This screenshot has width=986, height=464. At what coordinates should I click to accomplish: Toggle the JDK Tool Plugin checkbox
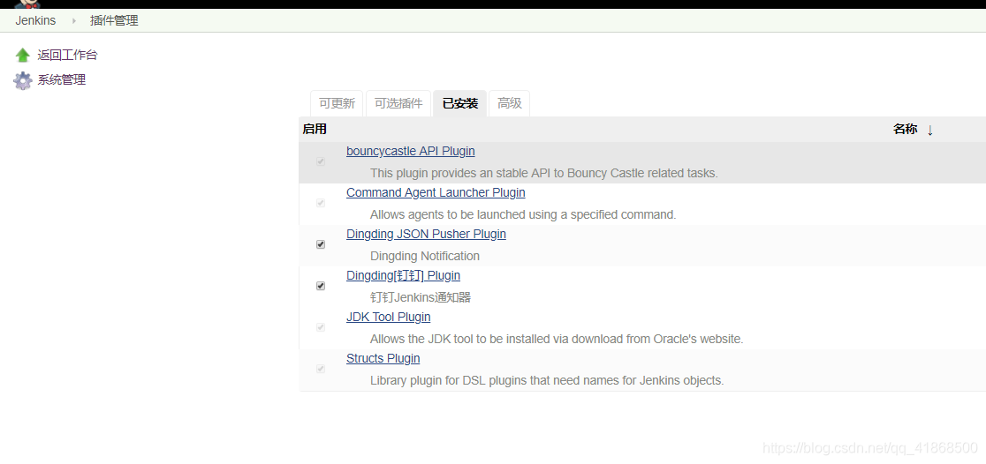pyautogui.click(x=321, y=327)
